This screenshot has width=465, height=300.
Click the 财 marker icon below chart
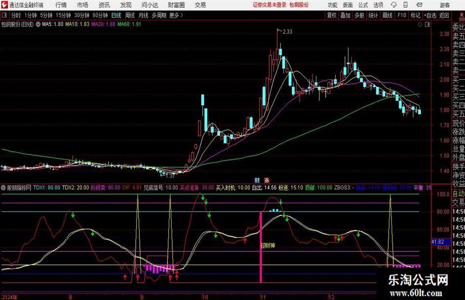(257, 180)
